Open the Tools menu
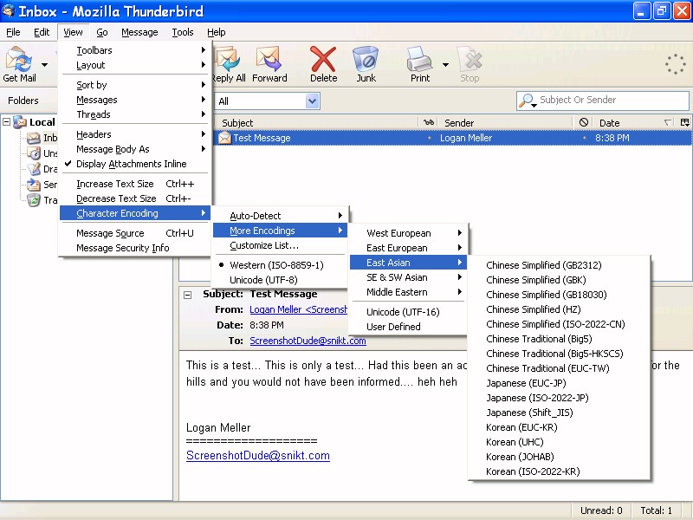This screenshot has height=520, width=693. pyautogui.click(x=183, y=32)
